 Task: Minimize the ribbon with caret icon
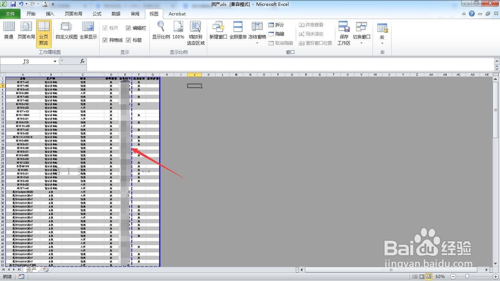click(463, 13)
